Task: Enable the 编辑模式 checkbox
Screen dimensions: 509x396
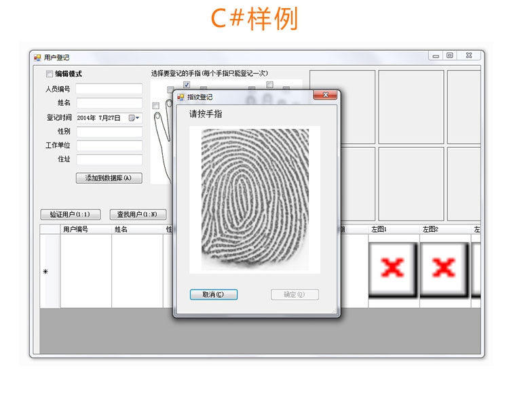Action: 50,74
